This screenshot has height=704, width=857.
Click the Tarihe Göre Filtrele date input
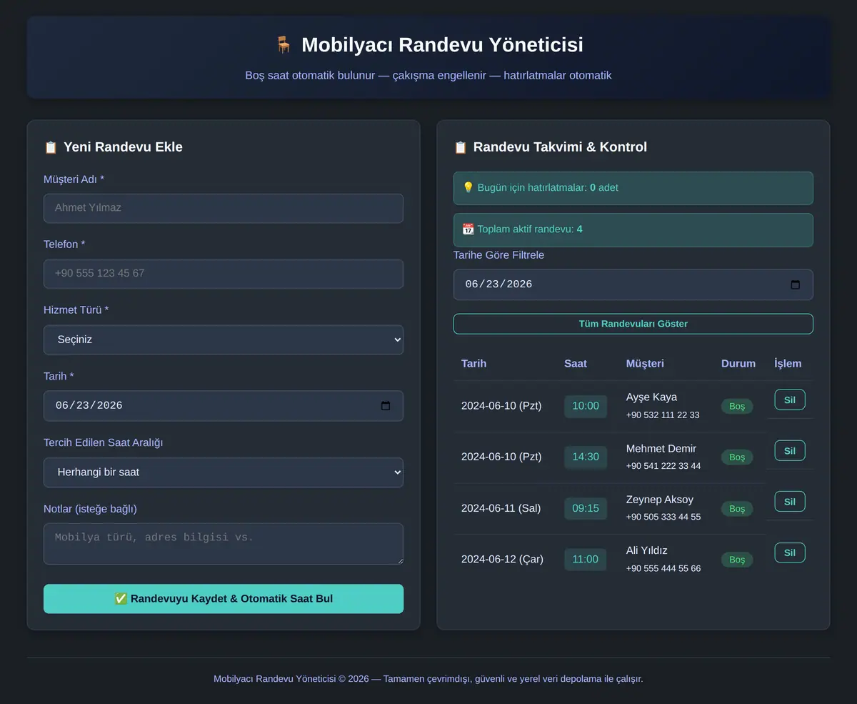pos(633,284)
